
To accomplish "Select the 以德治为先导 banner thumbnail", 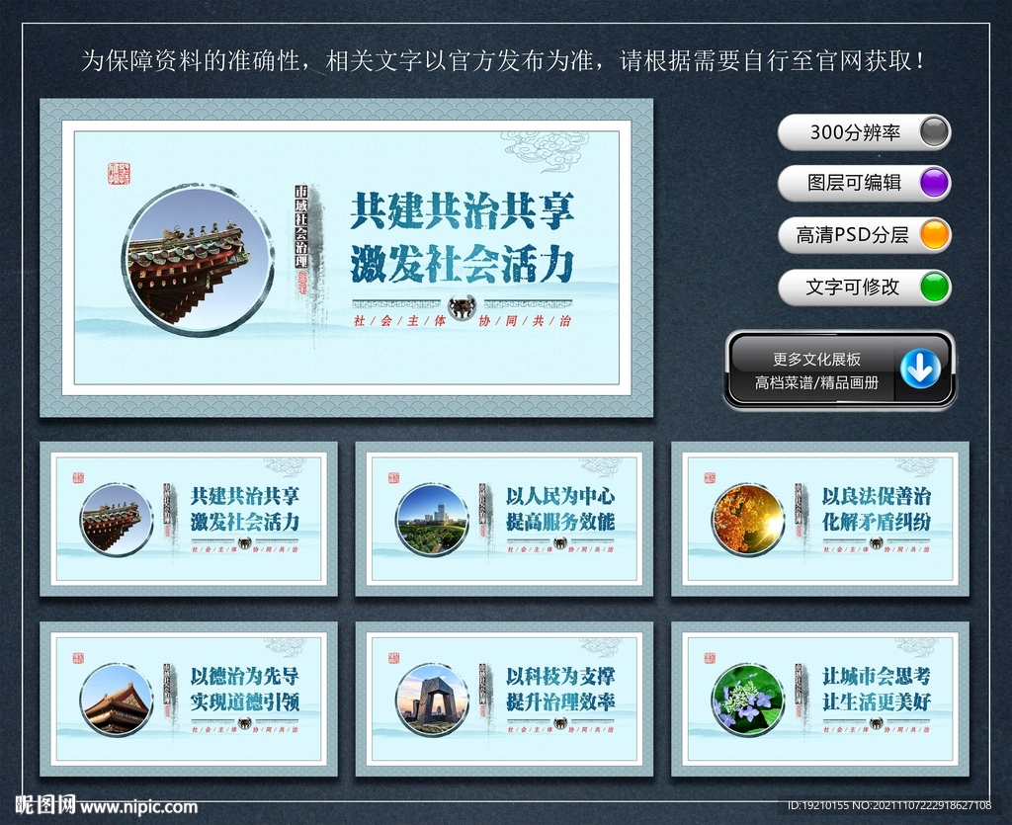I will click(x=189, y=700).
